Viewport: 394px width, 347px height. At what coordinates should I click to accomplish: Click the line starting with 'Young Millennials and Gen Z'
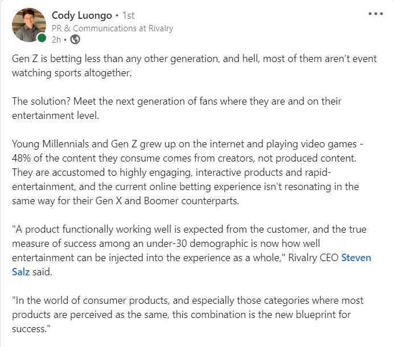coord(187,144)
